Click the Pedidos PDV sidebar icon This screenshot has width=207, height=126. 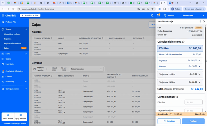[3, 22]
